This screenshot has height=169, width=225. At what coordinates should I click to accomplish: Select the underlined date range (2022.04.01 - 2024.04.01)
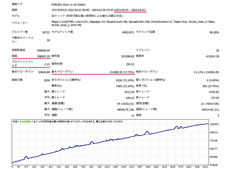(x=130, y=10)
